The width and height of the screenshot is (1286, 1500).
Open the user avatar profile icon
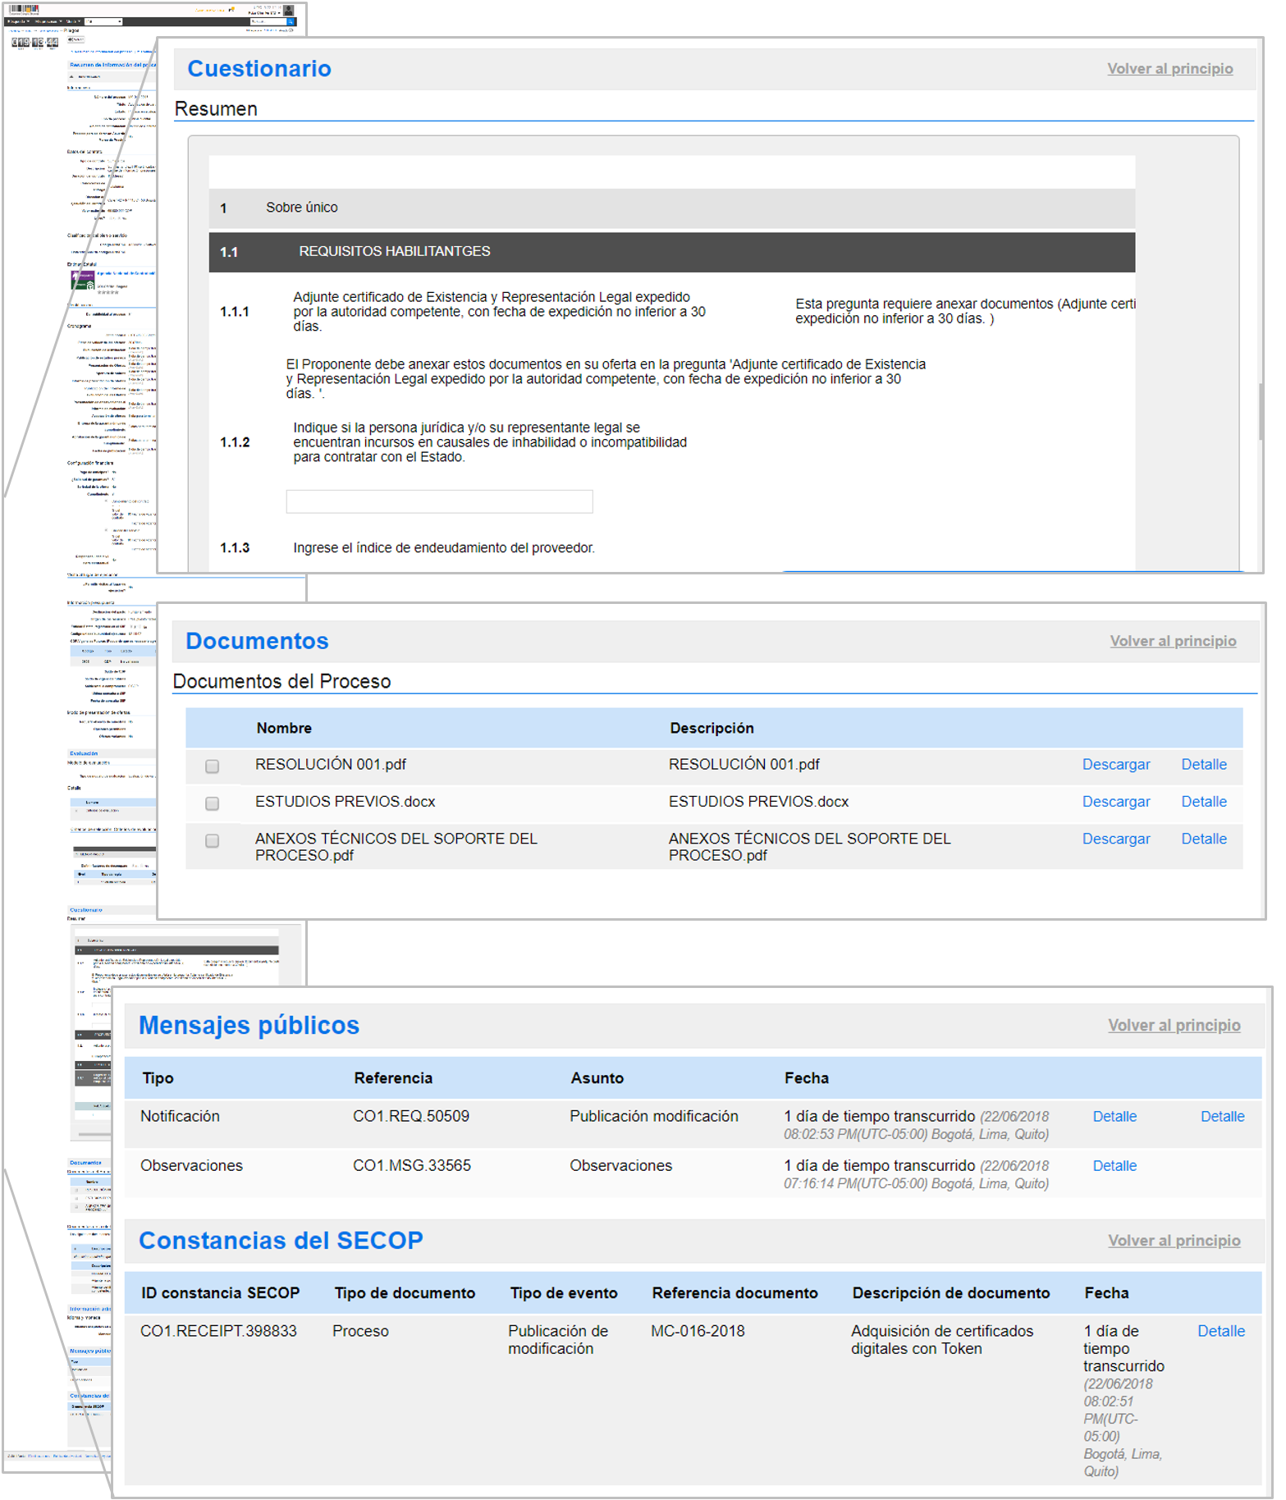click(x=289, y=11)
